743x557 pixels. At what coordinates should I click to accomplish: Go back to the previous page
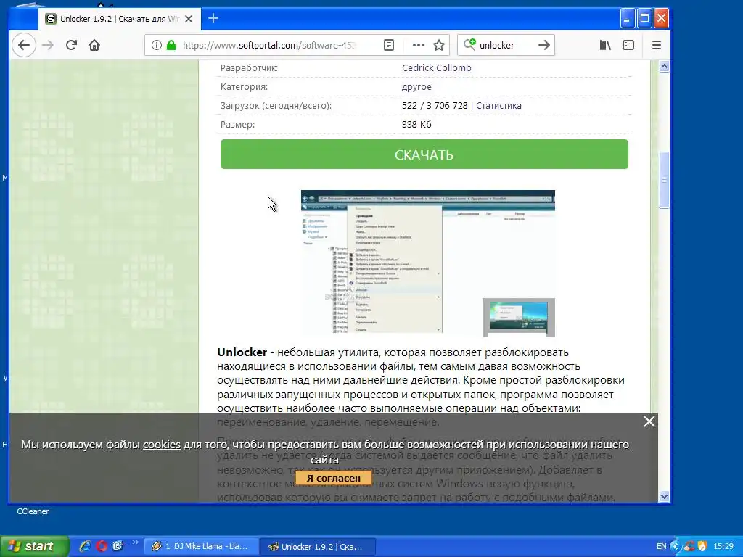click(24, 45)
